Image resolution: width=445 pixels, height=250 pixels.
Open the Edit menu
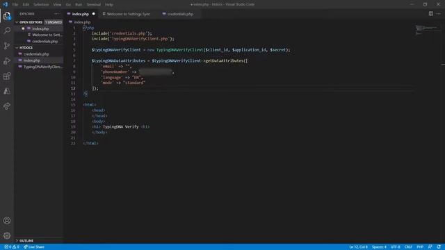point(26,5)
